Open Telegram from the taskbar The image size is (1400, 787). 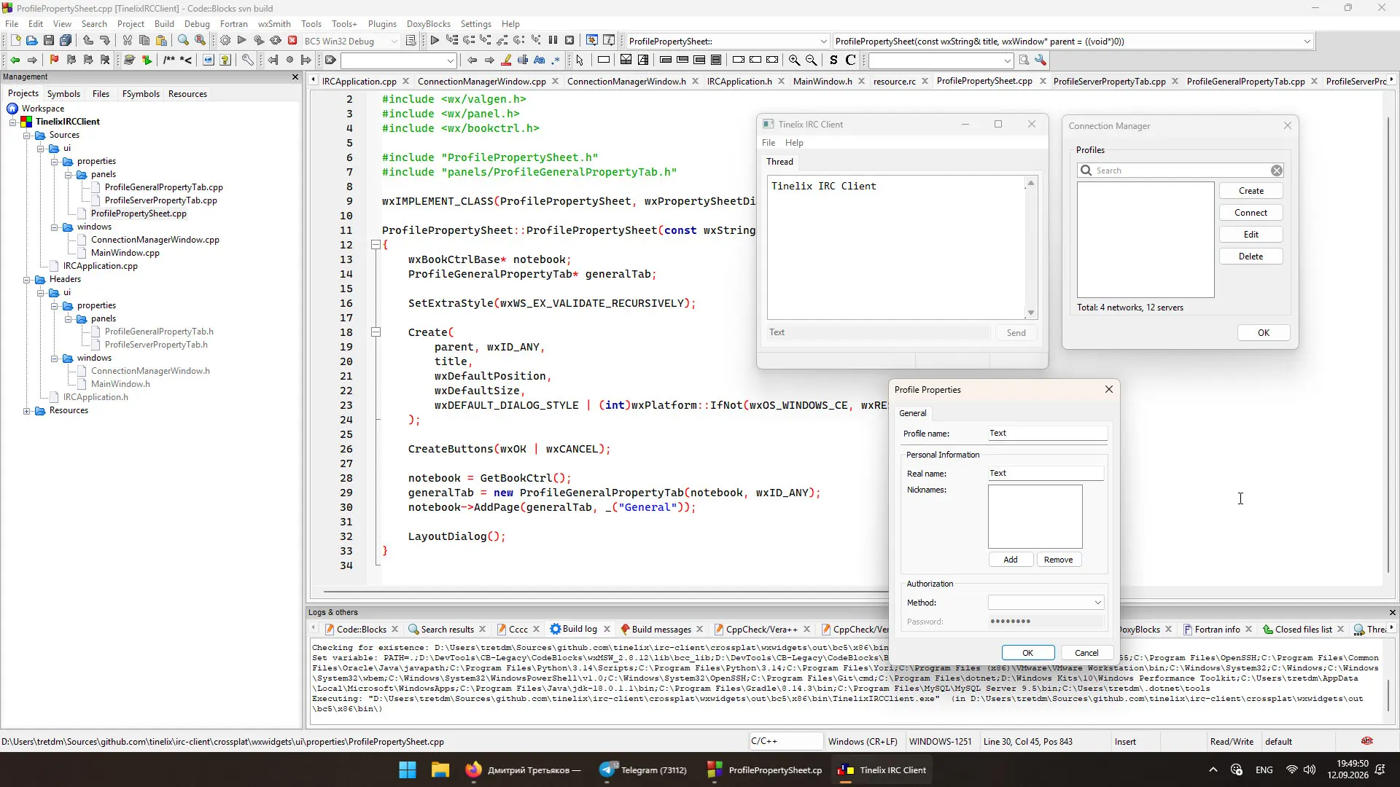pos(643,770)
